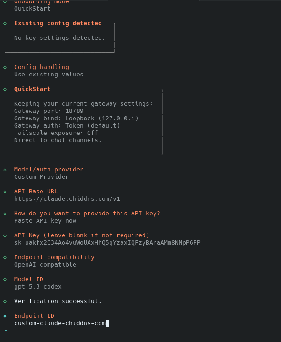281x342 pixels.
Task: Click the diamond beside Endpoint compatibility
Action: click(x=5, y=257)
